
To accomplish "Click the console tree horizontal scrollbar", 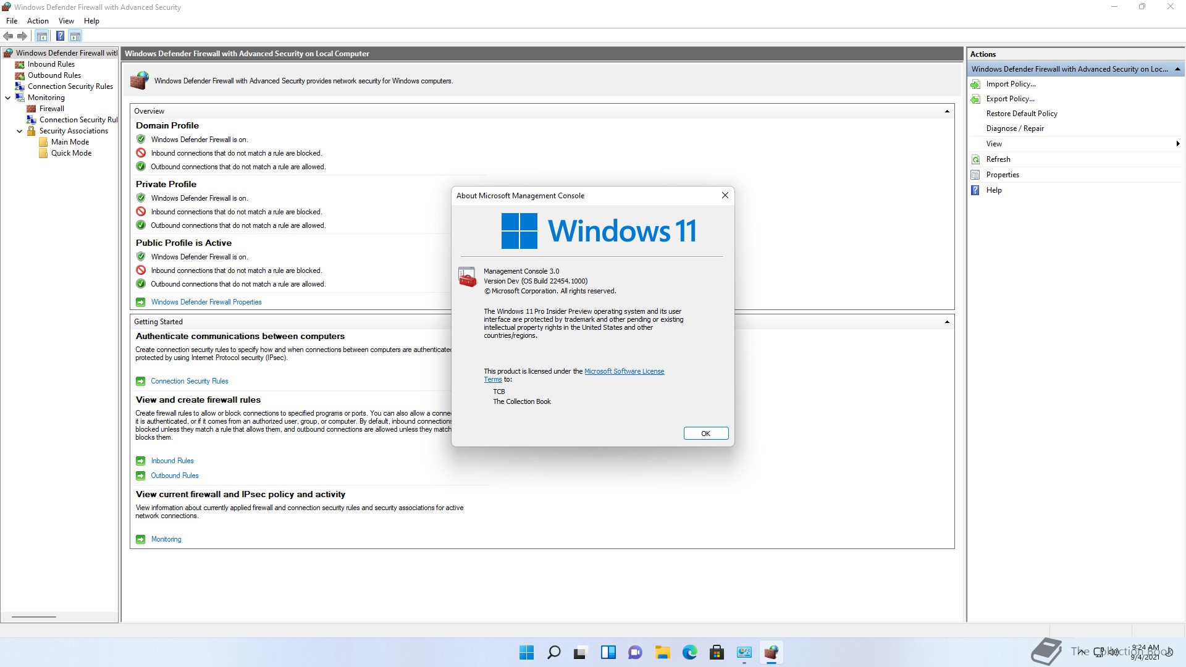I will [x=34, y=617].
